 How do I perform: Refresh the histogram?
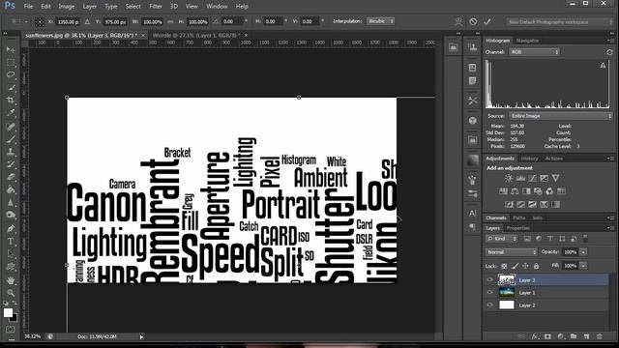tap(609, 52)
